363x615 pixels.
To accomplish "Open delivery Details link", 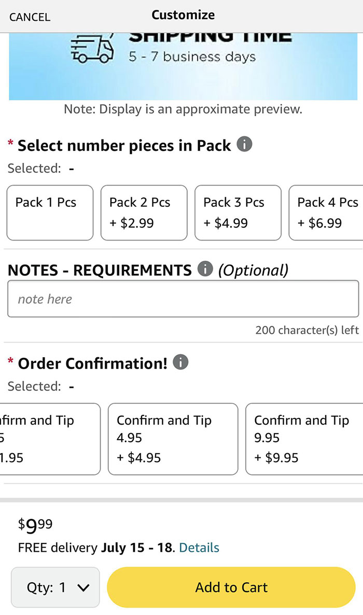I will pos(199,547).
